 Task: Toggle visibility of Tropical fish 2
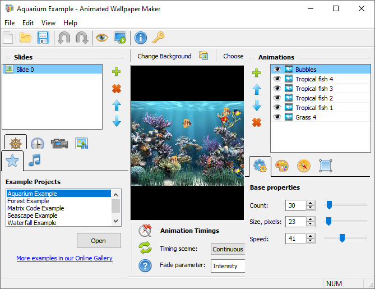(x=277, y=98)
